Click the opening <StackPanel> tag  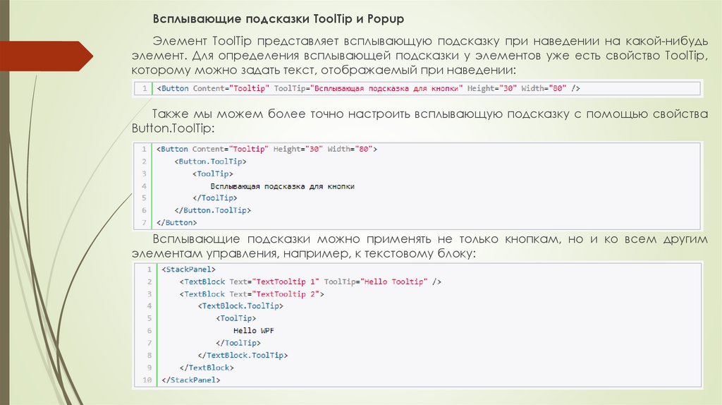(188, 269)
